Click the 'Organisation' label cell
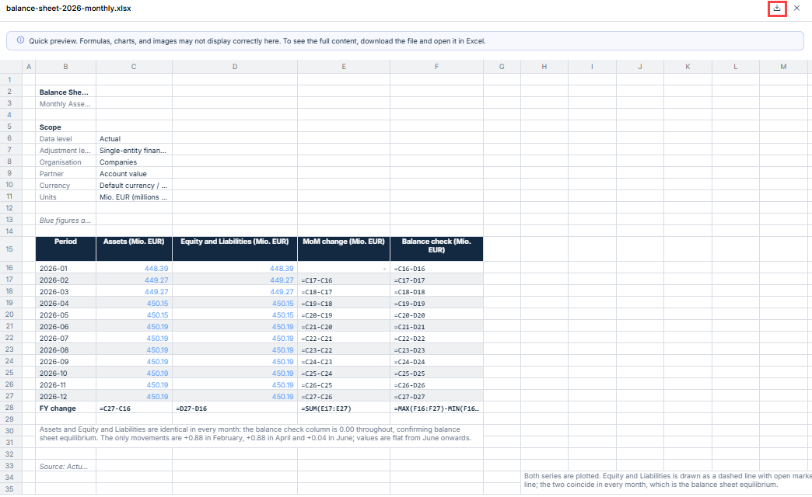This screenshot has width=812, height=497. click(x=66, y=162)
